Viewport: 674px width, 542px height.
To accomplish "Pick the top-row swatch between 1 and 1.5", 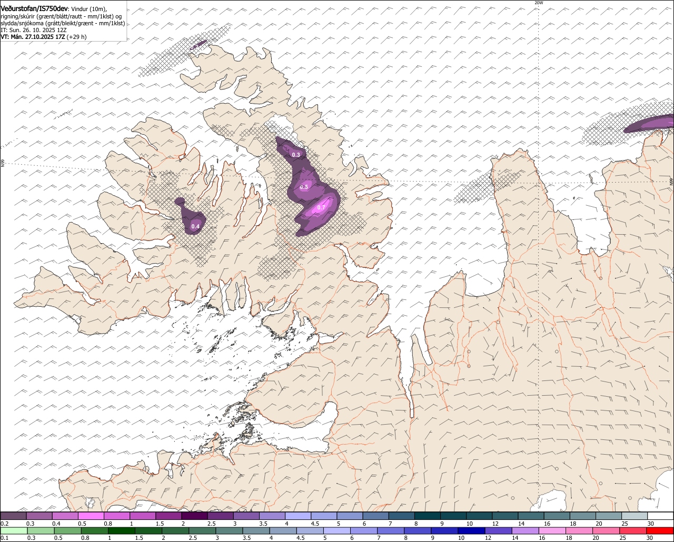I will 143,516.
